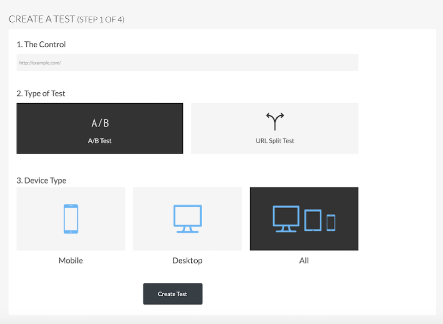Select the http://example.com/ placeholder field
The width and height of the screenshot is (443, 324).
[187, 62]
